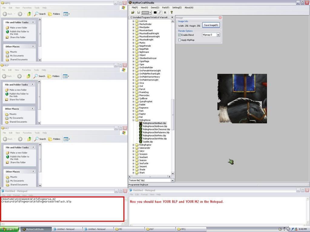The image size is (310, 232).
Task: Click the RidingHorseSkinPinto.blp file icon
Action: 140,136
